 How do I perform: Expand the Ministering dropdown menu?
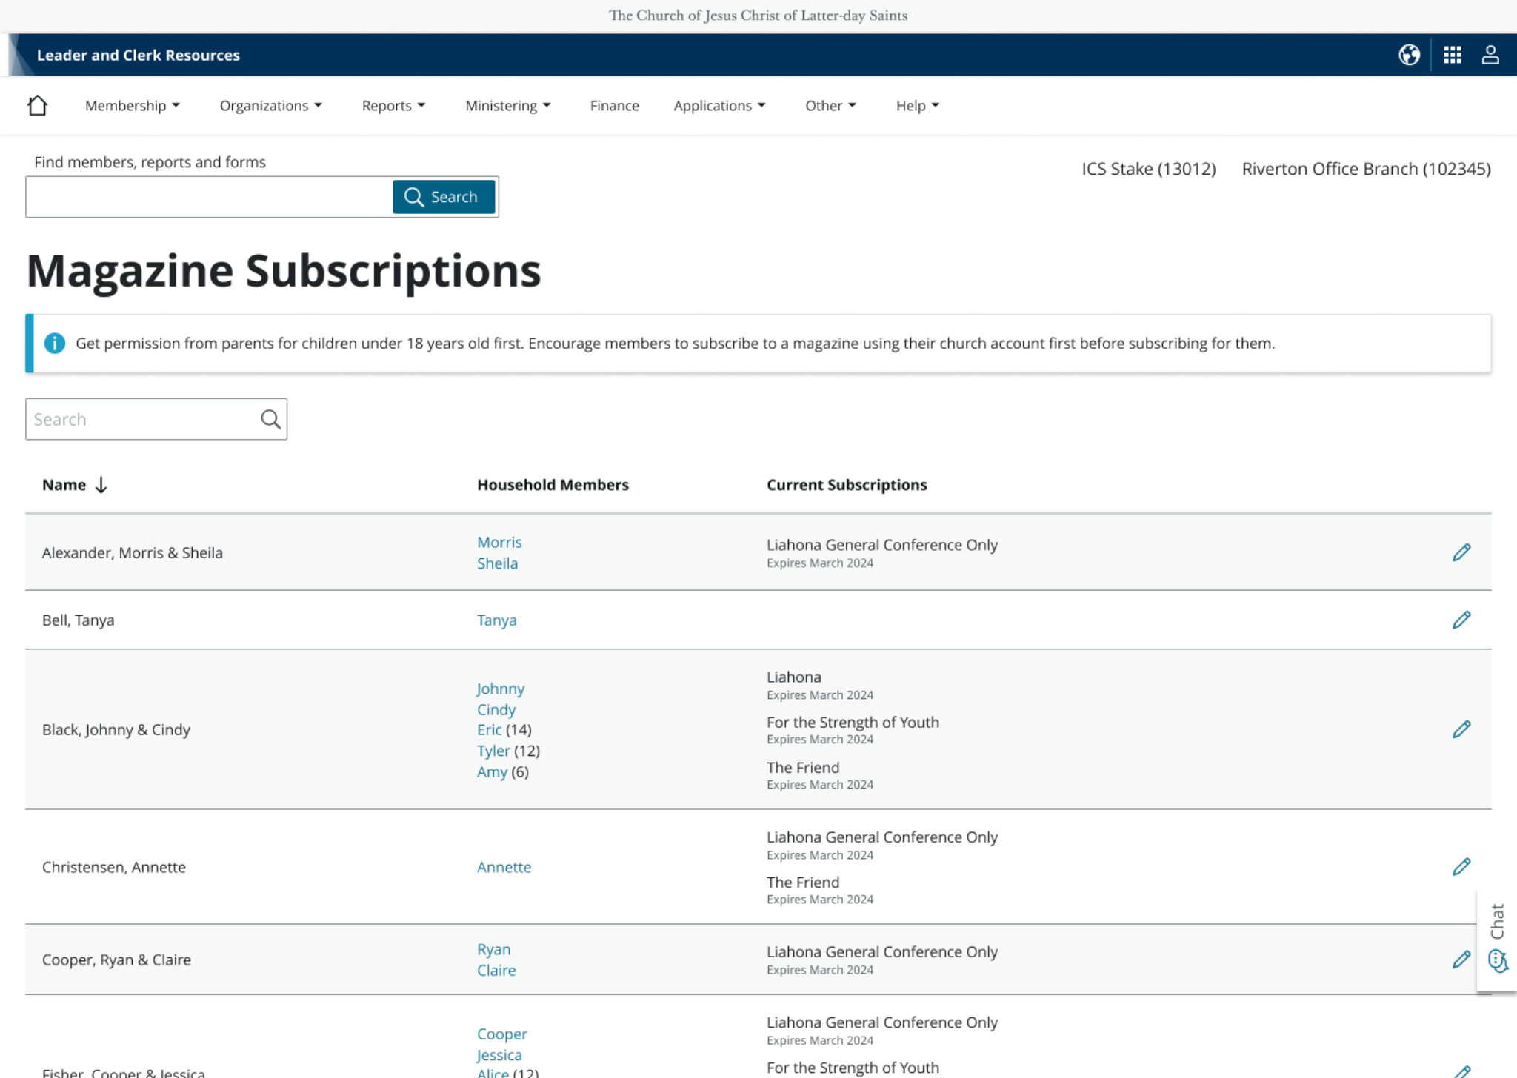pos(507,106)
